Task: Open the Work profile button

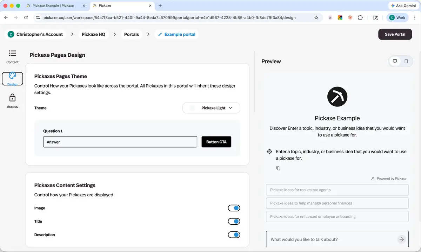Action: pyautogui.click(x=397, y=17)
